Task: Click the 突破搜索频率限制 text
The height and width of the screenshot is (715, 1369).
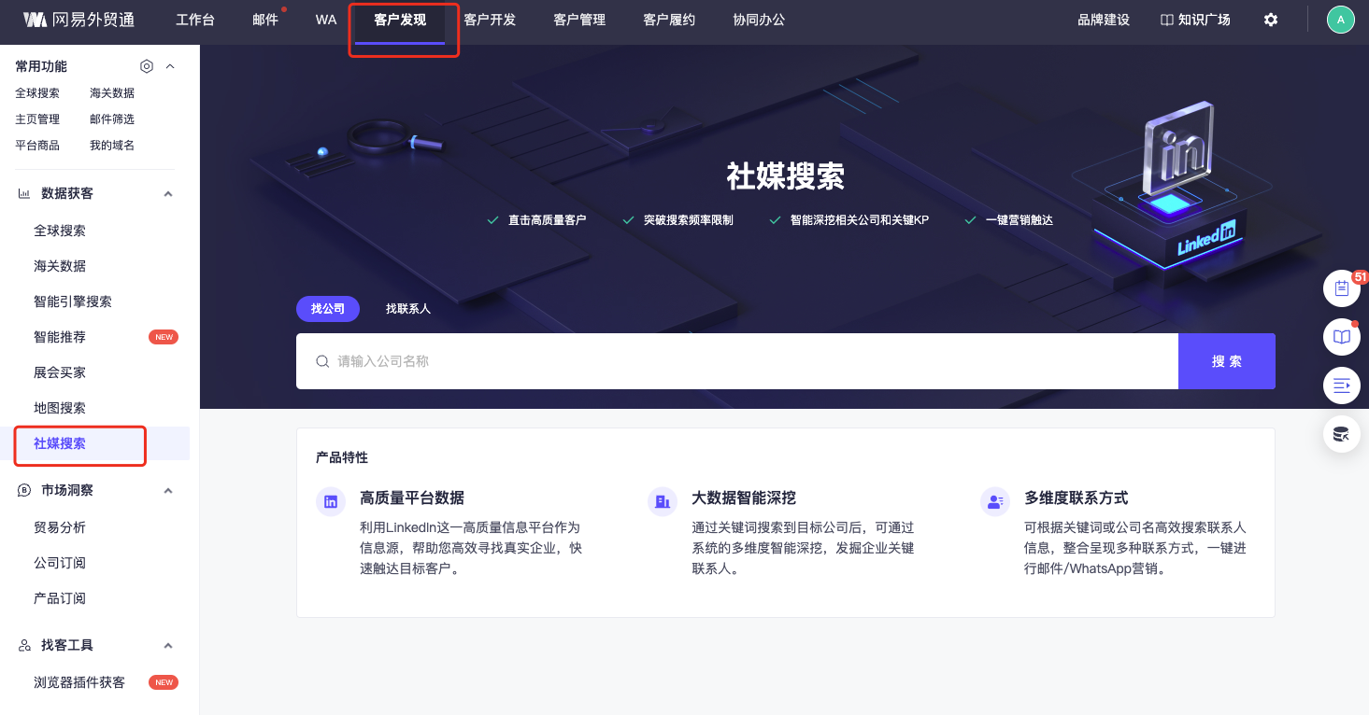Action: tap(689, 220)
